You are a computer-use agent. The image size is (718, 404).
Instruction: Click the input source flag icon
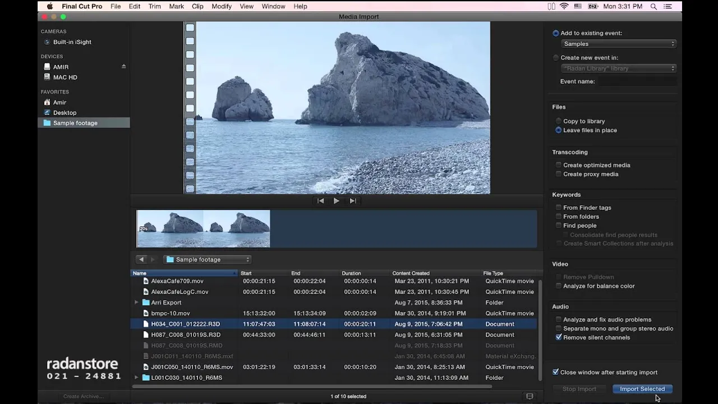578,6
